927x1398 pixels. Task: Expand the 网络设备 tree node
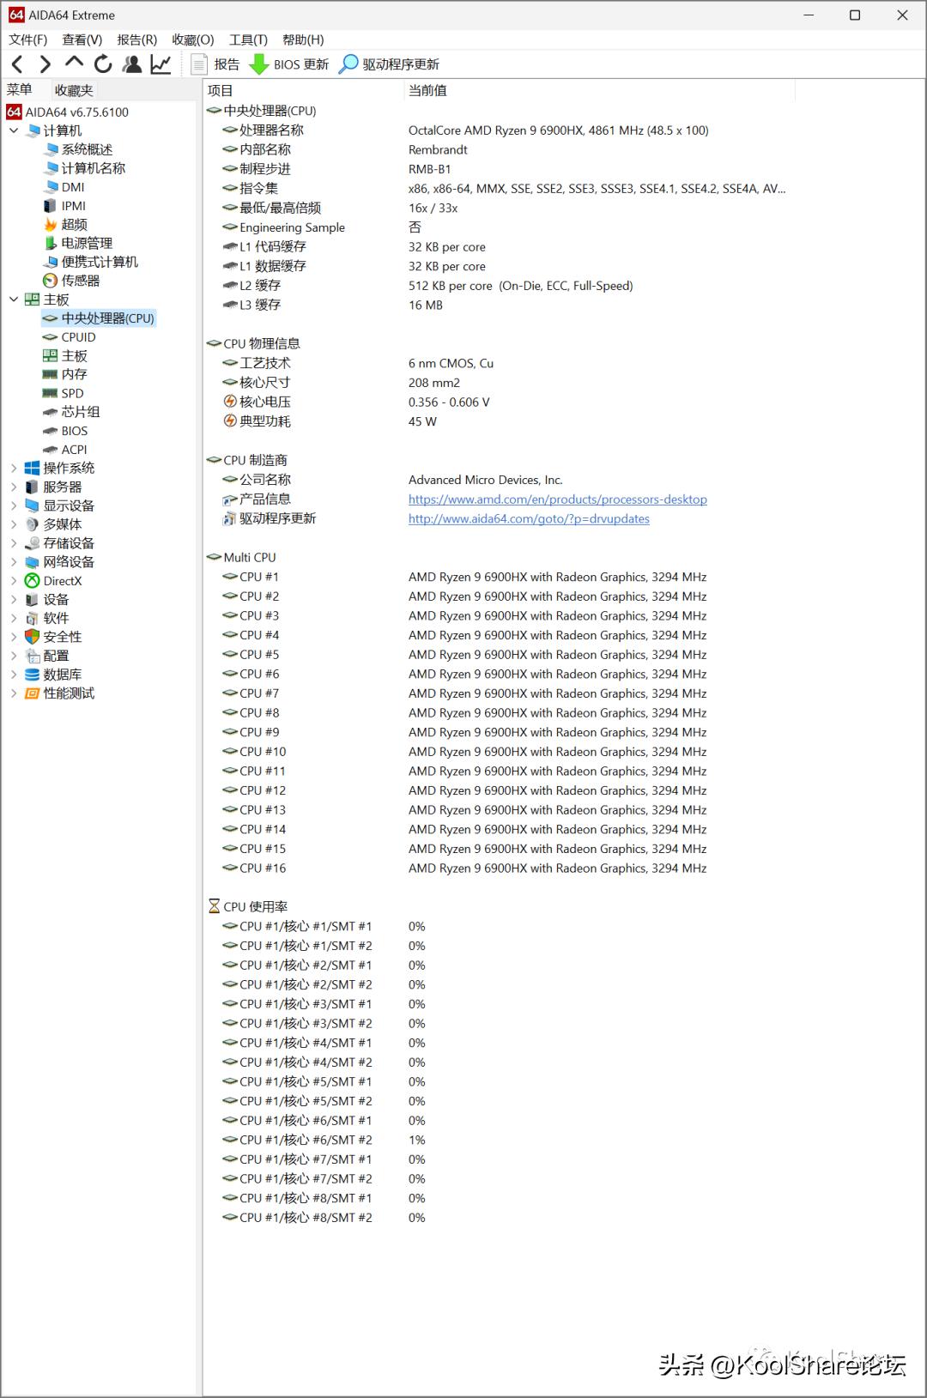point(14,562)
